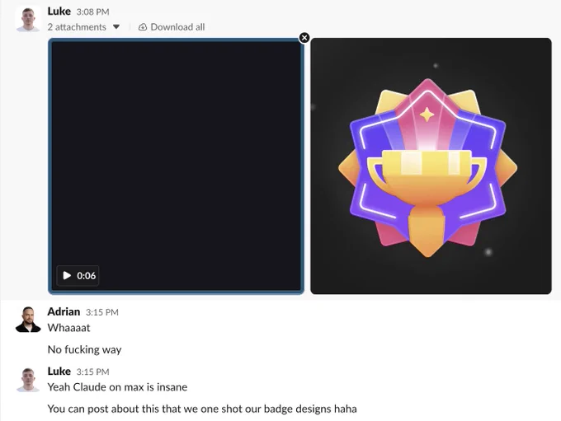561x421 pixels.
Task: Click the X button on the video attachment
Action: point(304,38)
